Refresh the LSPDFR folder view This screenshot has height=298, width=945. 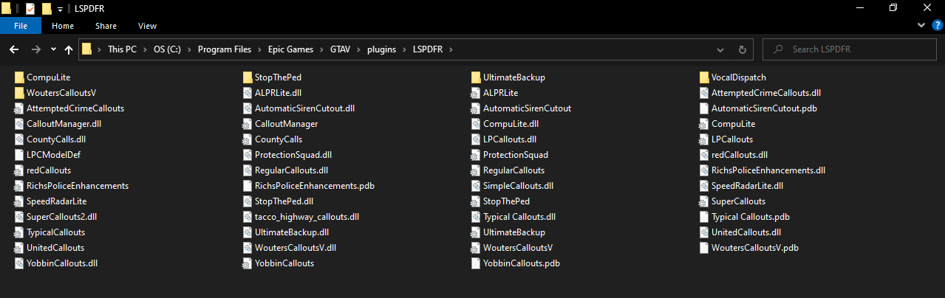pyautogui.click(x=743, y=49)
